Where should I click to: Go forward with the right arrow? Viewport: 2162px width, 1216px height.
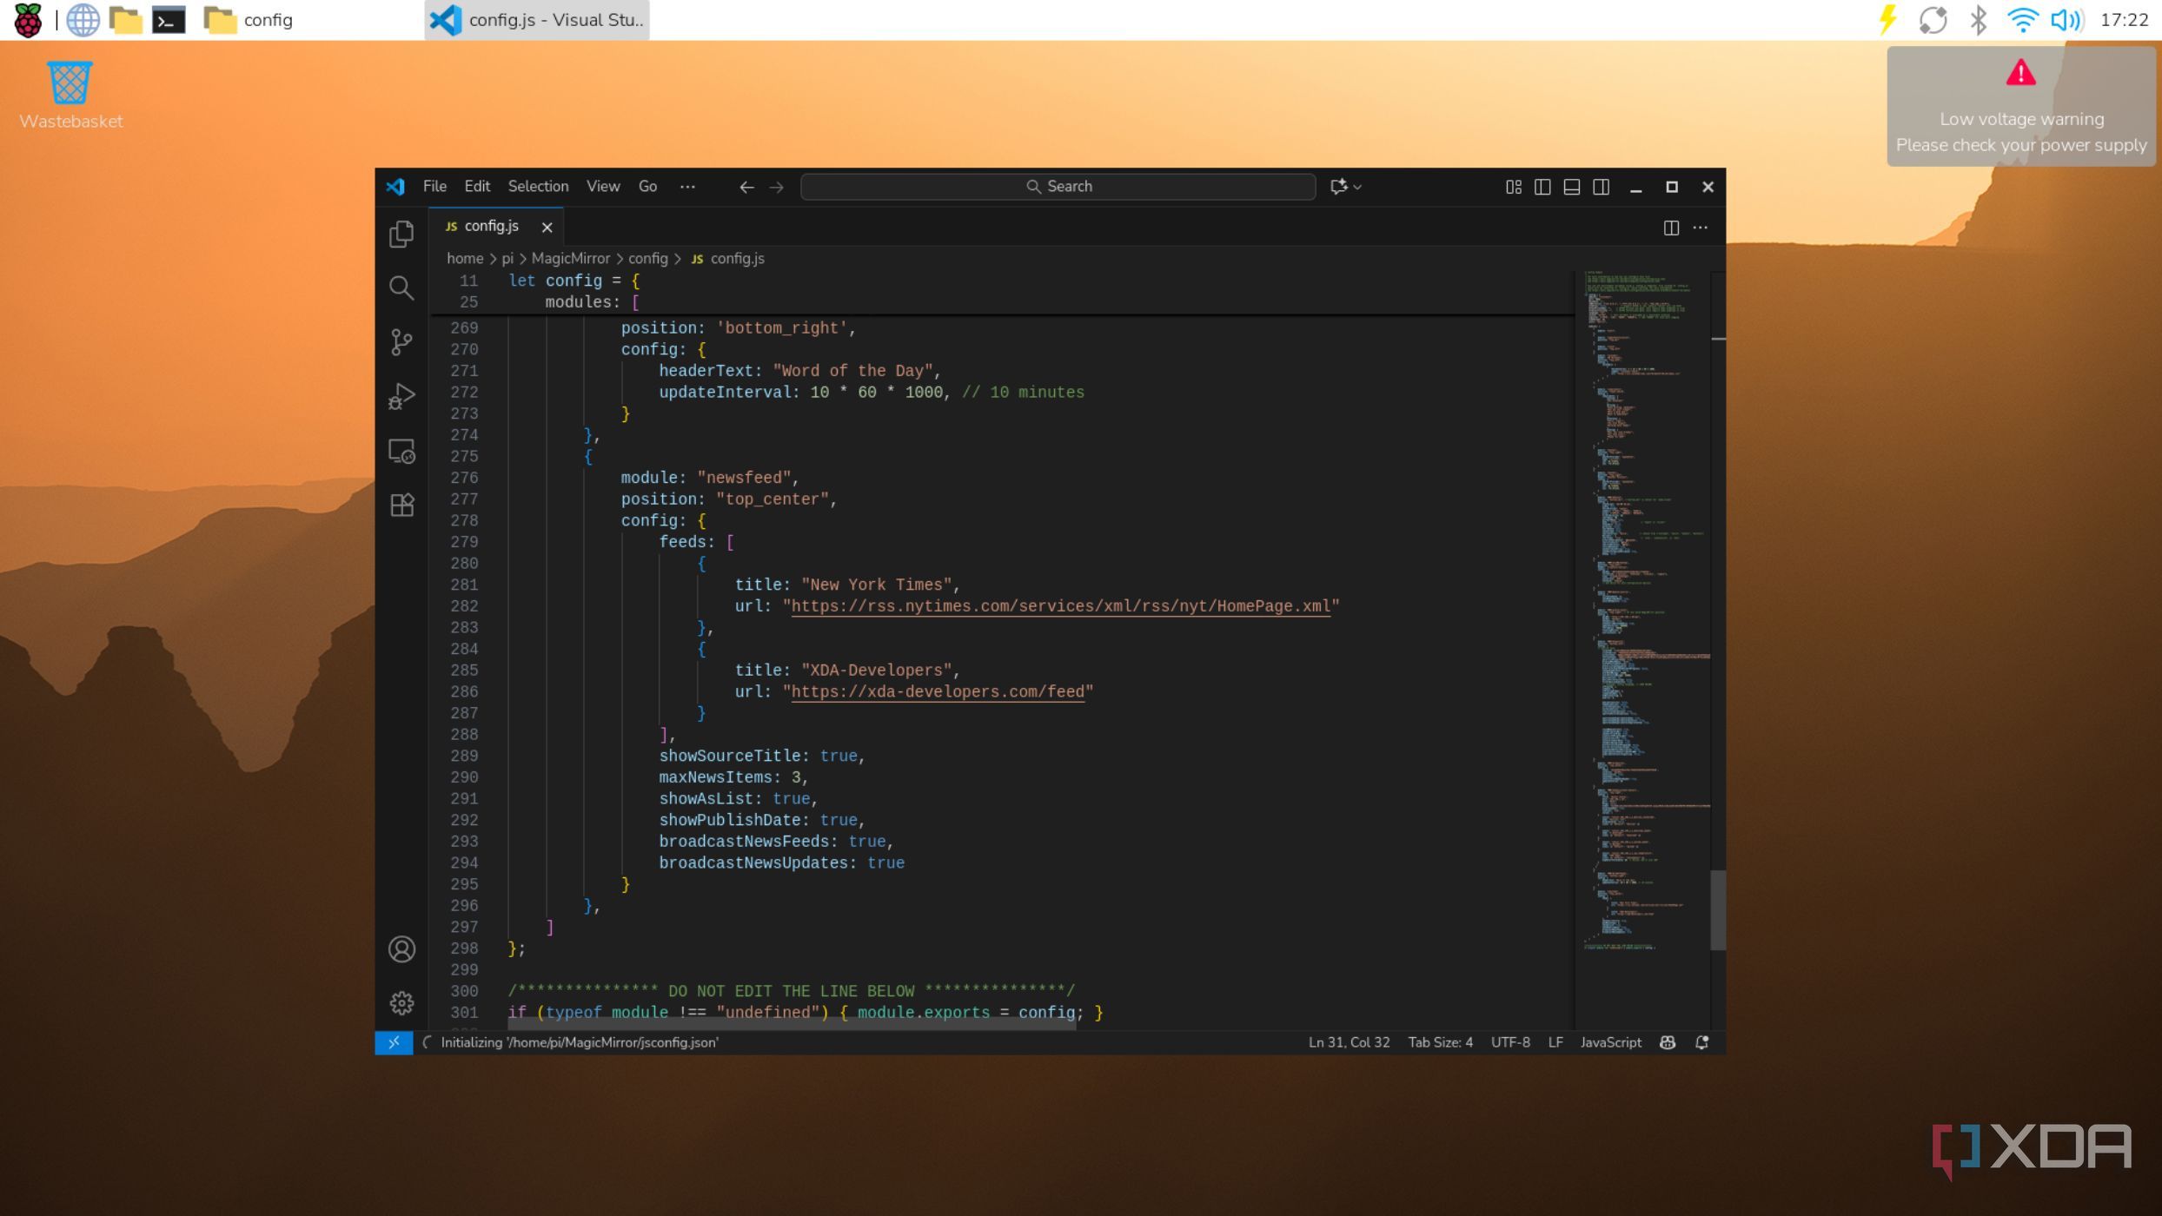pyautogui.click(x=776, y=187)
